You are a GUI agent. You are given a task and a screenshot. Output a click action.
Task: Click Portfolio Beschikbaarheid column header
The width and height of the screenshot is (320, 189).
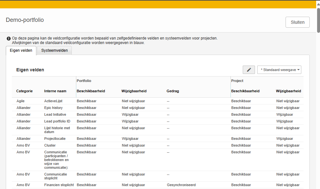(91, 91)
